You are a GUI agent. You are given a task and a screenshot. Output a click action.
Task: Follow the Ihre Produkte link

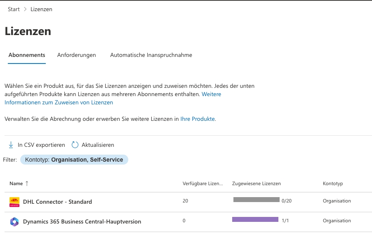[198, 119]
